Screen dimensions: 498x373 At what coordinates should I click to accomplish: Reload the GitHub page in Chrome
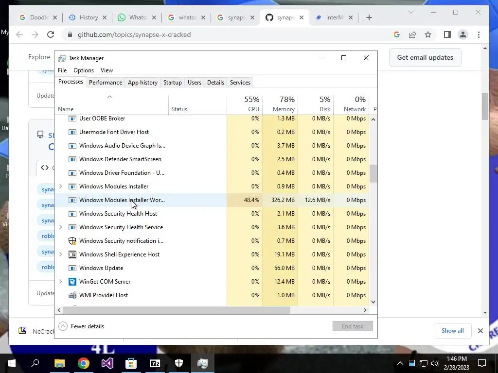click(51, 34)
